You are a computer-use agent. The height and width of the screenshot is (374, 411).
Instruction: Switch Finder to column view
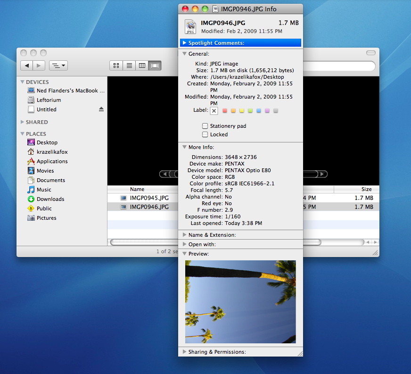pyautogui.click(x=142, y=66)
